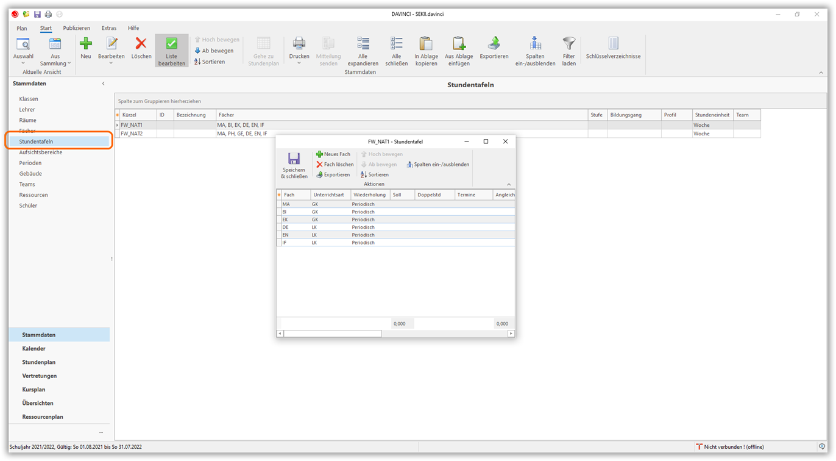Image resolution: width=836 pixels, height=461 pixels.
Task: Collapse the Stammdaten side panel
Action: [x=103, y=84]
